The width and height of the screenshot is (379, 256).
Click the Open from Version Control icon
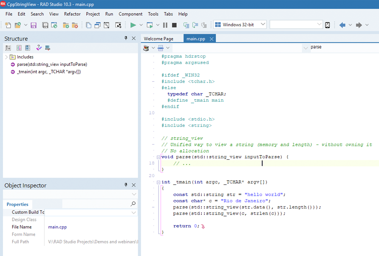tap(54, 25)
